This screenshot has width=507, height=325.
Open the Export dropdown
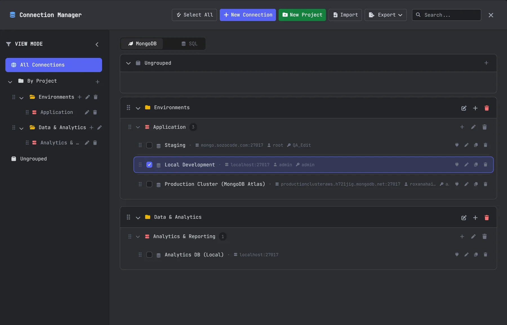(x=385, y=15)
